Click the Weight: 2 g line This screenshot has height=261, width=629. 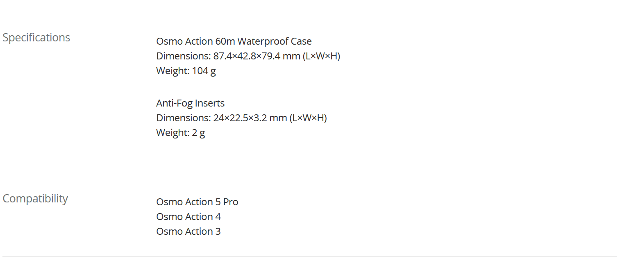(x=181, y=133)
